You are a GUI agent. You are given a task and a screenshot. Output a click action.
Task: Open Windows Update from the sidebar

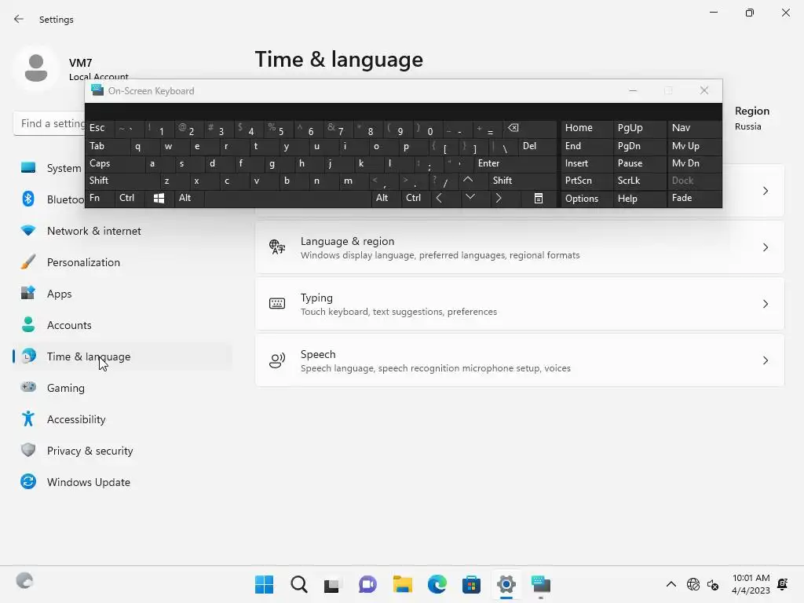coord(122,482)
